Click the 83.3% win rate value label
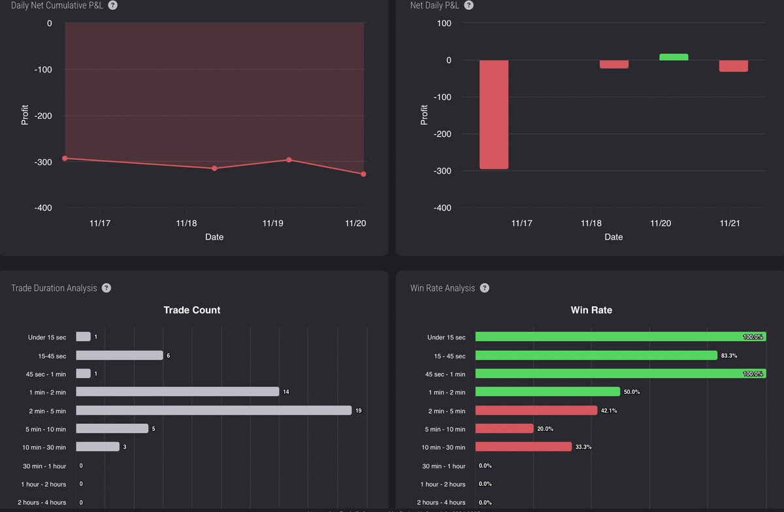This screenshot has height=512, width=784. [x=728, y=355]
